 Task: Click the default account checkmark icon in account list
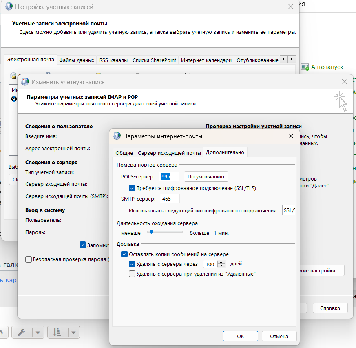tap(14, 99)
